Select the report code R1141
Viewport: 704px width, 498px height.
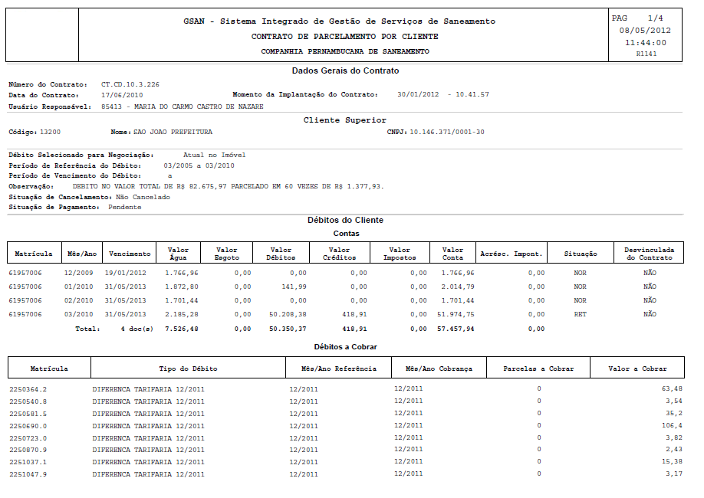(x=646, y=53)
